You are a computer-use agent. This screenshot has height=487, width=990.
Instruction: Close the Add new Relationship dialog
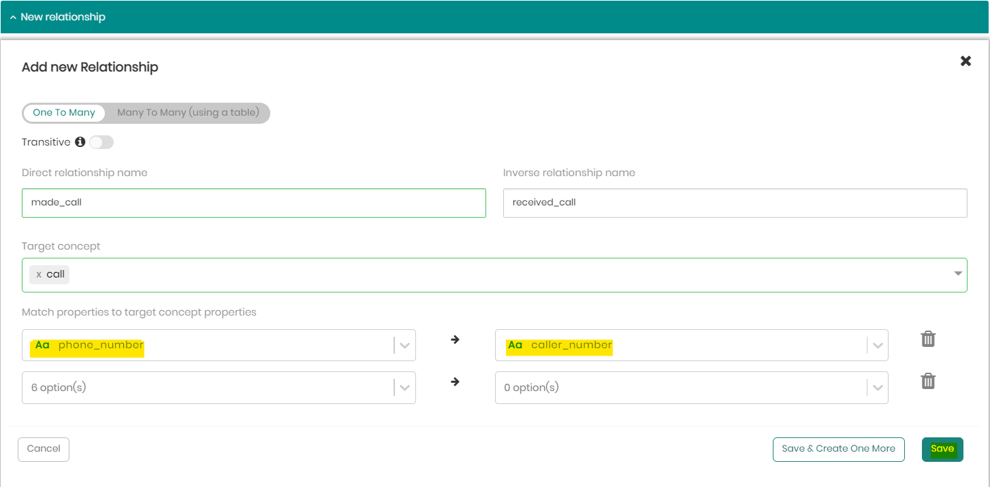965,61
